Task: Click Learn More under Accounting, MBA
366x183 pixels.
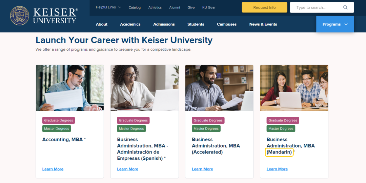Action: [x=53, y=169]
